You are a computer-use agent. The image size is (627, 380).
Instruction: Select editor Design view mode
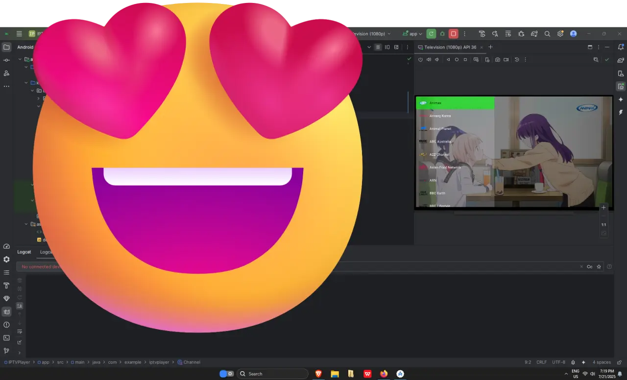click(x=396, y=47)
